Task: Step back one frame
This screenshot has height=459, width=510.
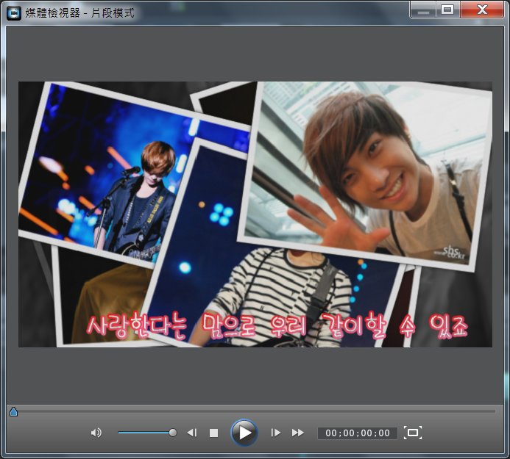Action: (x=192, y=433)
